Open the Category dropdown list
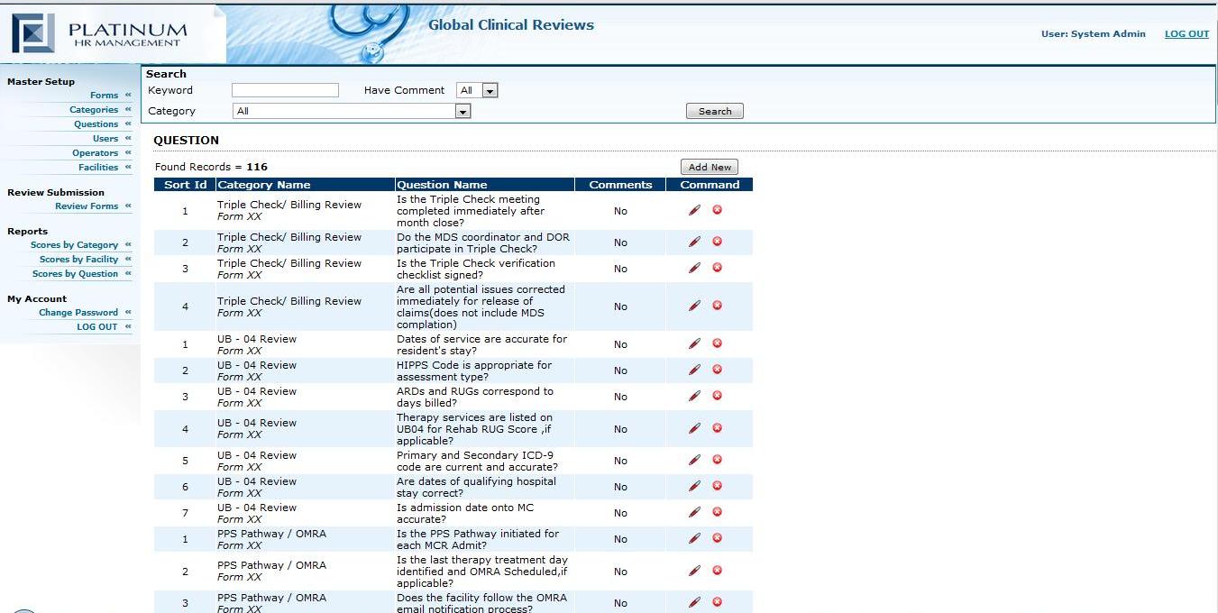The image size is (1218, 613). coord(352,111)
